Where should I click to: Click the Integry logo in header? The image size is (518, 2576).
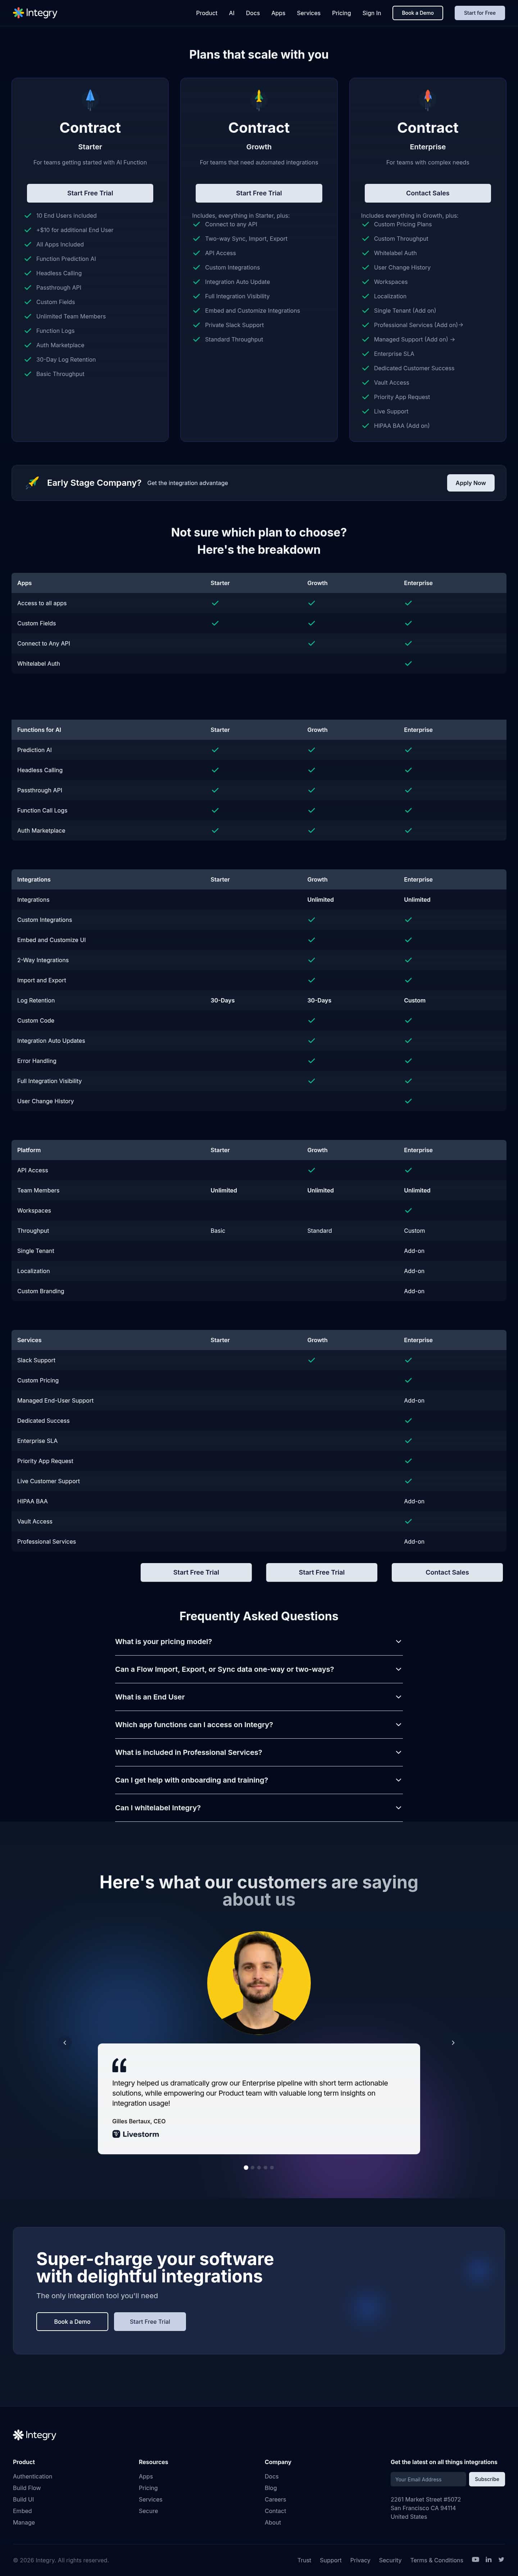[x=35, y=13]
